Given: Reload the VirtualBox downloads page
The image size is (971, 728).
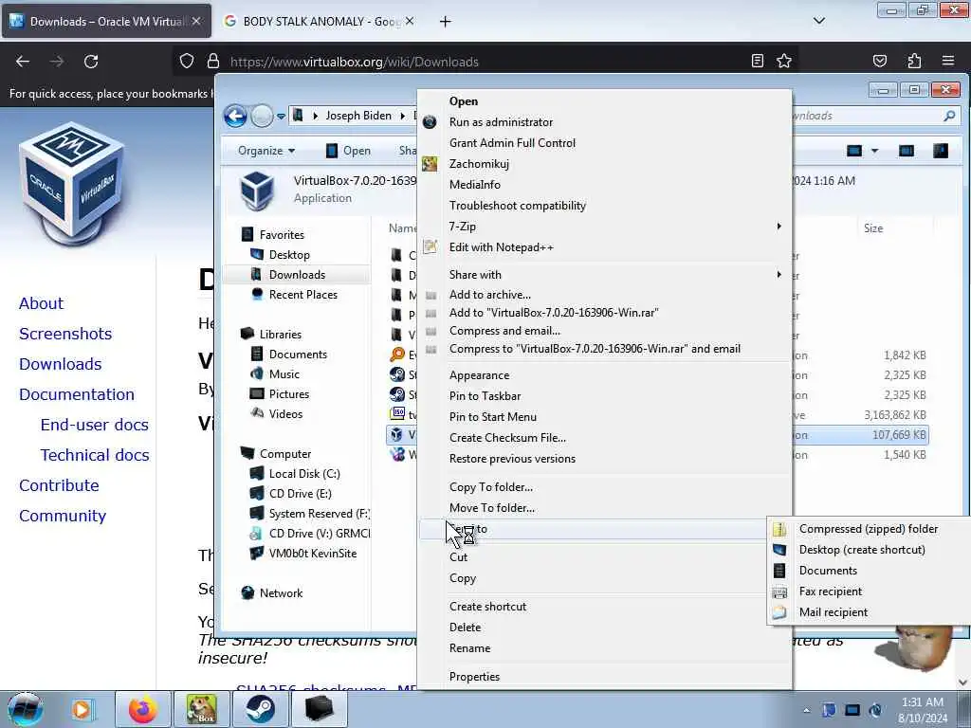Looking at the screenshot, I should point(91,62).
